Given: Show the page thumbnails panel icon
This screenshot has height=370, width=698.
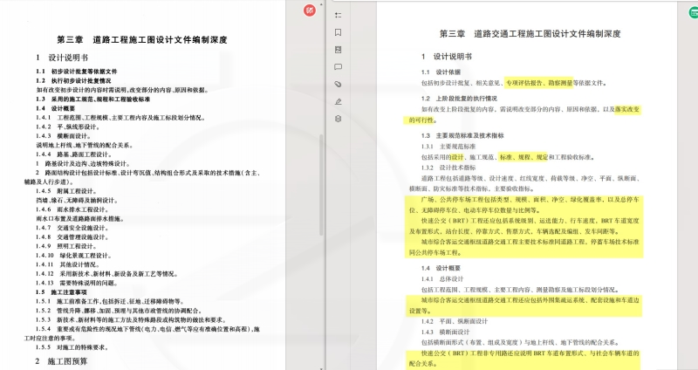Looking at the screenshot, I should click(x=338, y=49).
